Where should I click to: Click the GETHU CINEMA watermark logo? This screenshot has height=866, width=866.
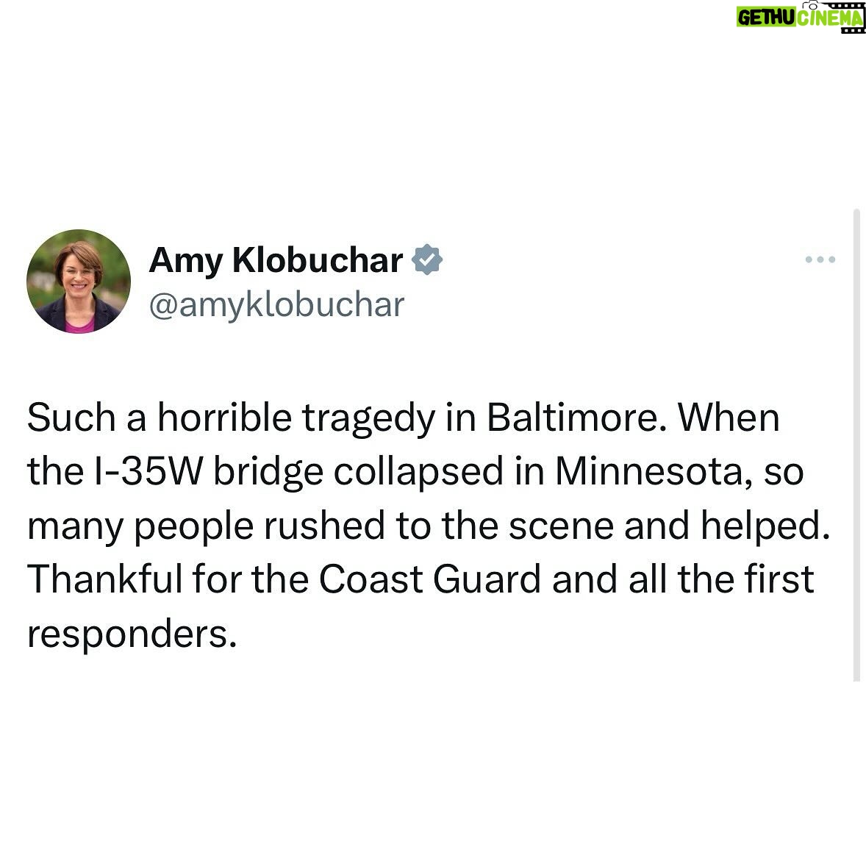tap(801, 17)
